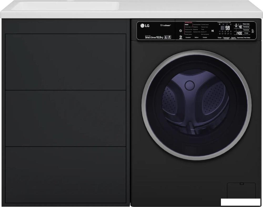Tap the Tag On NFC icon
This screenshot has width=263, height=207.
coord(253,31)
